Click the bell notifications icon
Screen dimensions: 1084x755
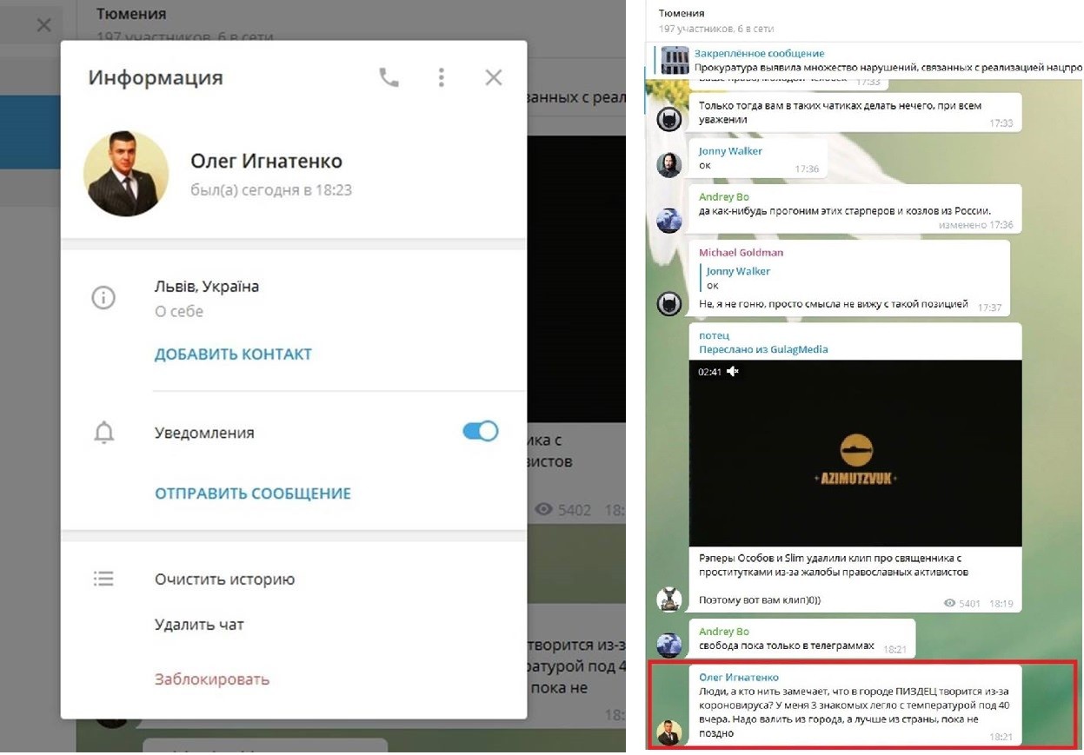tap(103, 432)
